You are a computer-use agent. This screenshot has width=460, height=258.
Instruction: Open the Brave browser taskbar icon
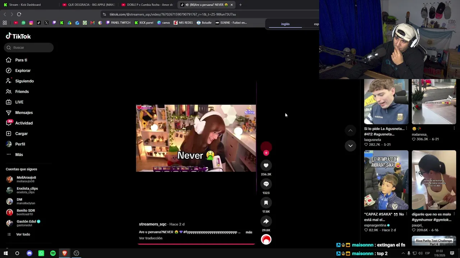[x=65, y=253]
